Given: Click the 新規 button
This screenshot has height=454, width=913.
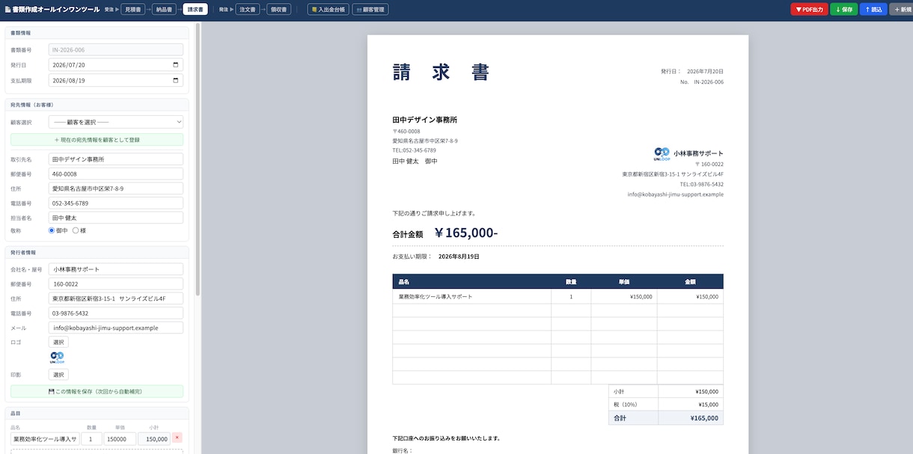Looking at the screenshot, I should [901, 10].
